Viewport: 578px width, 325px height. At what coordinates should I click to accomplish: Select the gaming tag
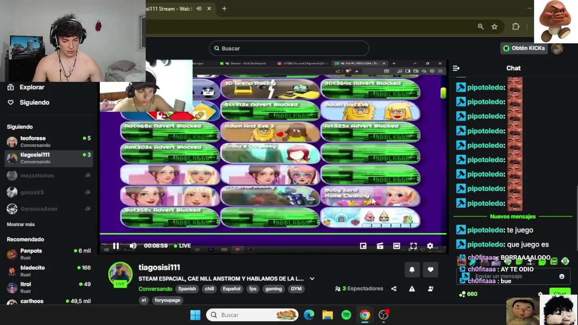coord(273,289)
